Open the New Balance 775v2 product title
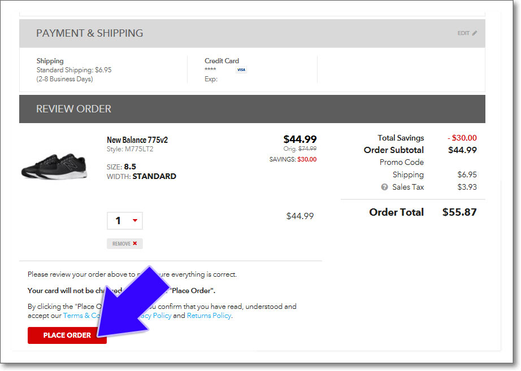Image resolution: width=521 pixels, height=371 pixels. click(x=137, y=140)
